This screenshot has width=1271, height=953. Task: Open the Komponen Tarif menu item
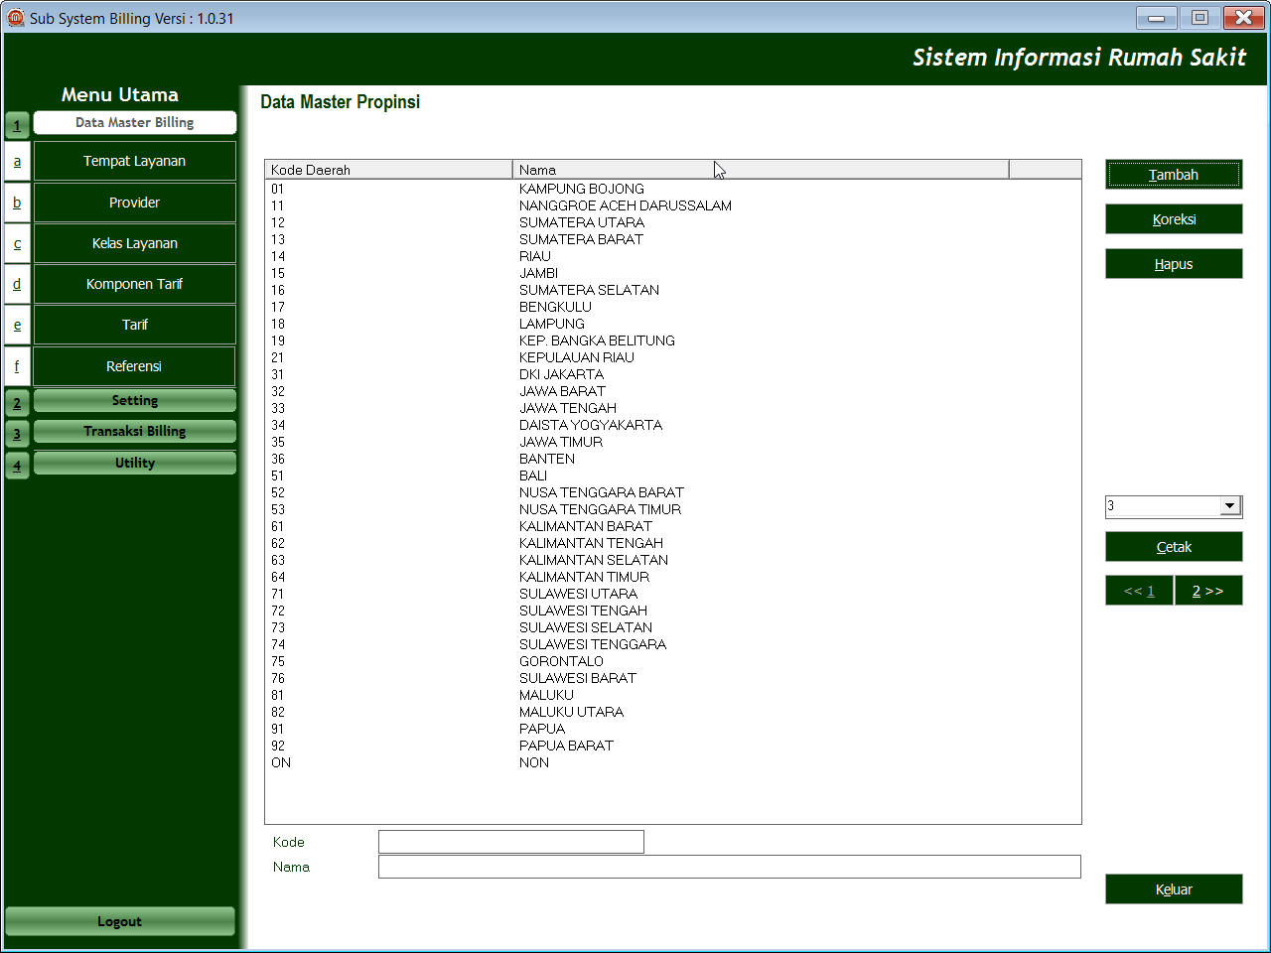coord(134,284)
